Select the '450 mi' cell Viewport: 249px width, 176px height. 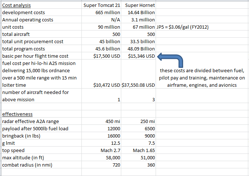click(x=101, y=121)
